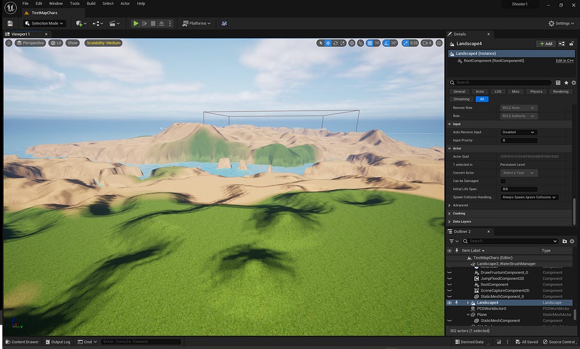Open the Content Drawer
The image size is (580, 349).
tap(22, 341)
